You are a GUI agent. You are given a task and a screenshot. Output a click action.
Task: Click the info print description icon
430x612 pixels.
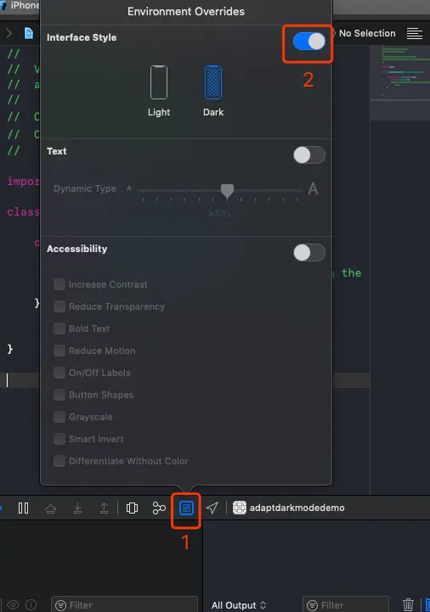point(31,605)
